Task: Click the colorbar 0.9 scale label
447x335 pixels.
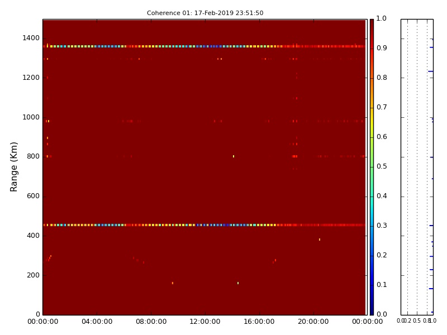Action: coord(382,48)
